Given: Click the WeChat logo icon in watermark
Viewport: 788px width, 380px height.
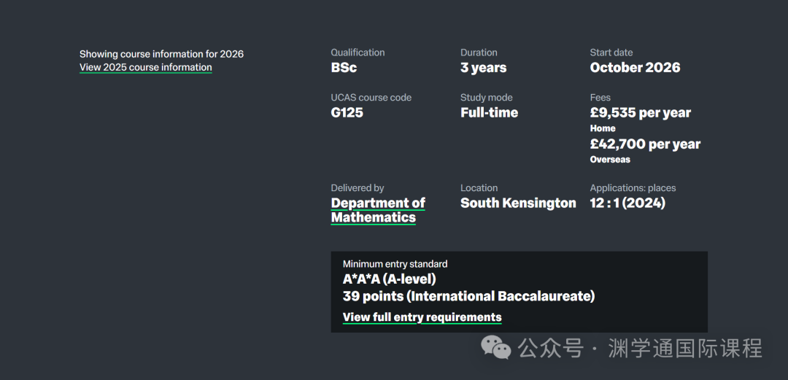Looking at the screenshot, I should 496,348.
